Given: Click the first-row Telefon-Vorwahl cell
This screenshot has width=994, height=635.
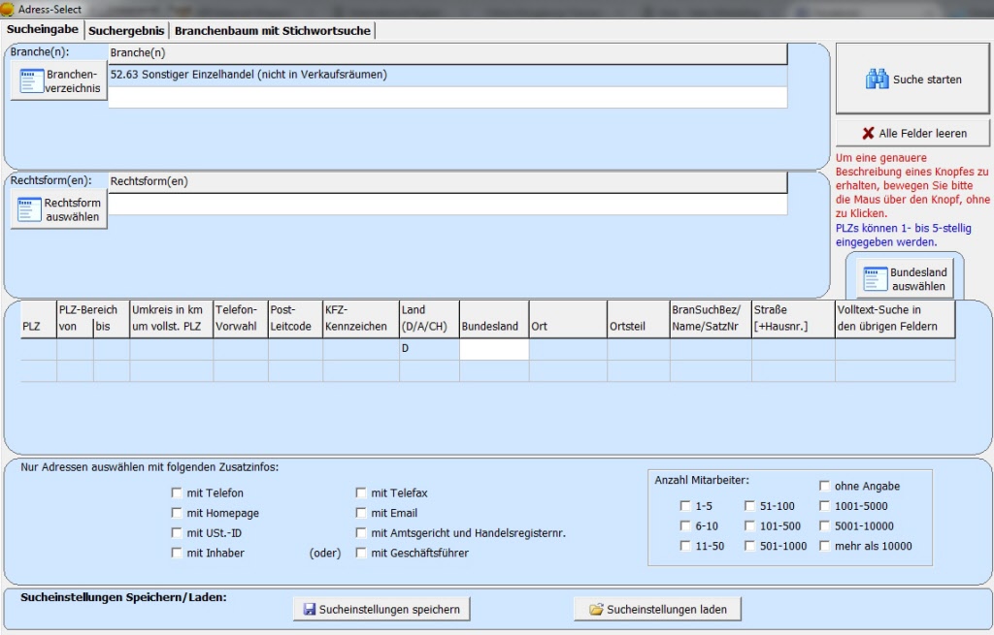Looking at the screenshot, I should [241, 349].
